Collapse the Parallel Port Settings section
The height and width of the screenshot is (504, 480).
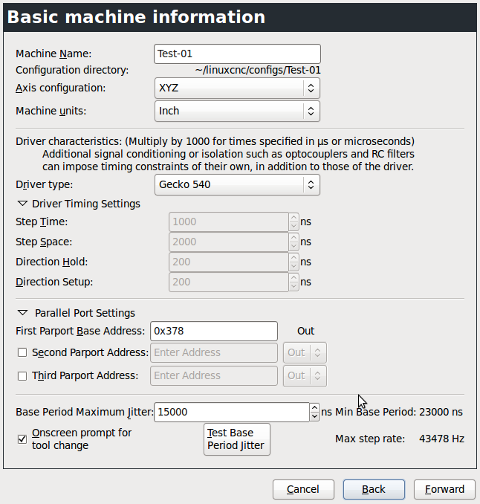(x=22, y=313)
